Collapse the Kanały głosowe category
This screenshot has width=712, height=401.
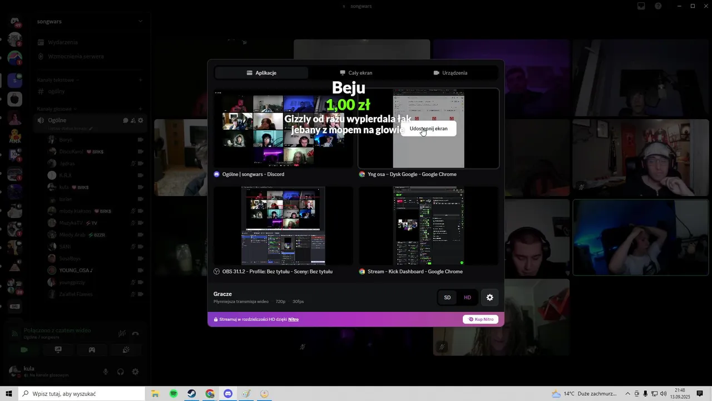click(57, 109)
